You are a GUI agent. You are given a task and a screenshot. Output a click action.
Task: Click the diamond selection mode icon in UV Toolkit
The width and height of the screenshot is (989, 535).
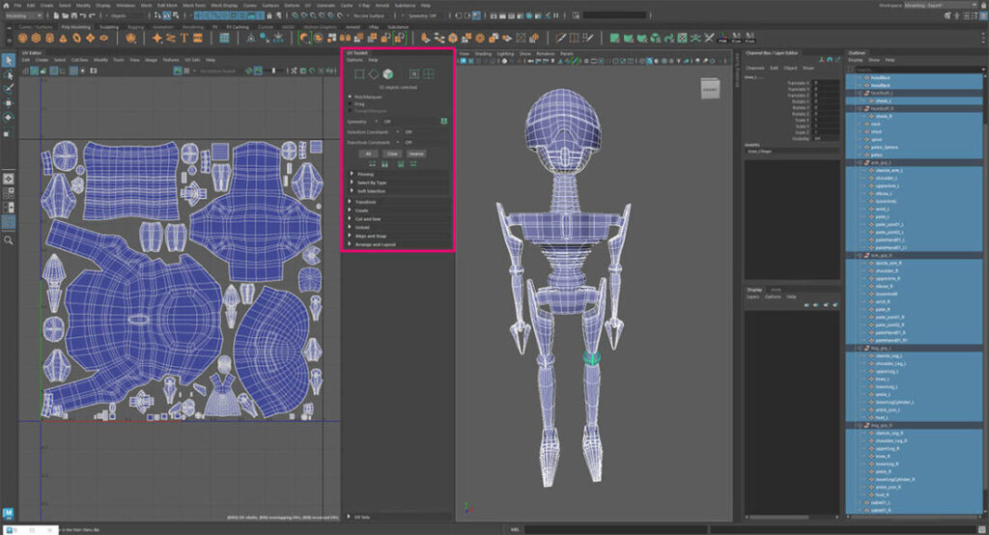(374, 74)
